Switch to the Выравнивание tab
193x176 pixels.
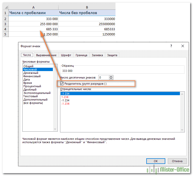click(46, 55)
